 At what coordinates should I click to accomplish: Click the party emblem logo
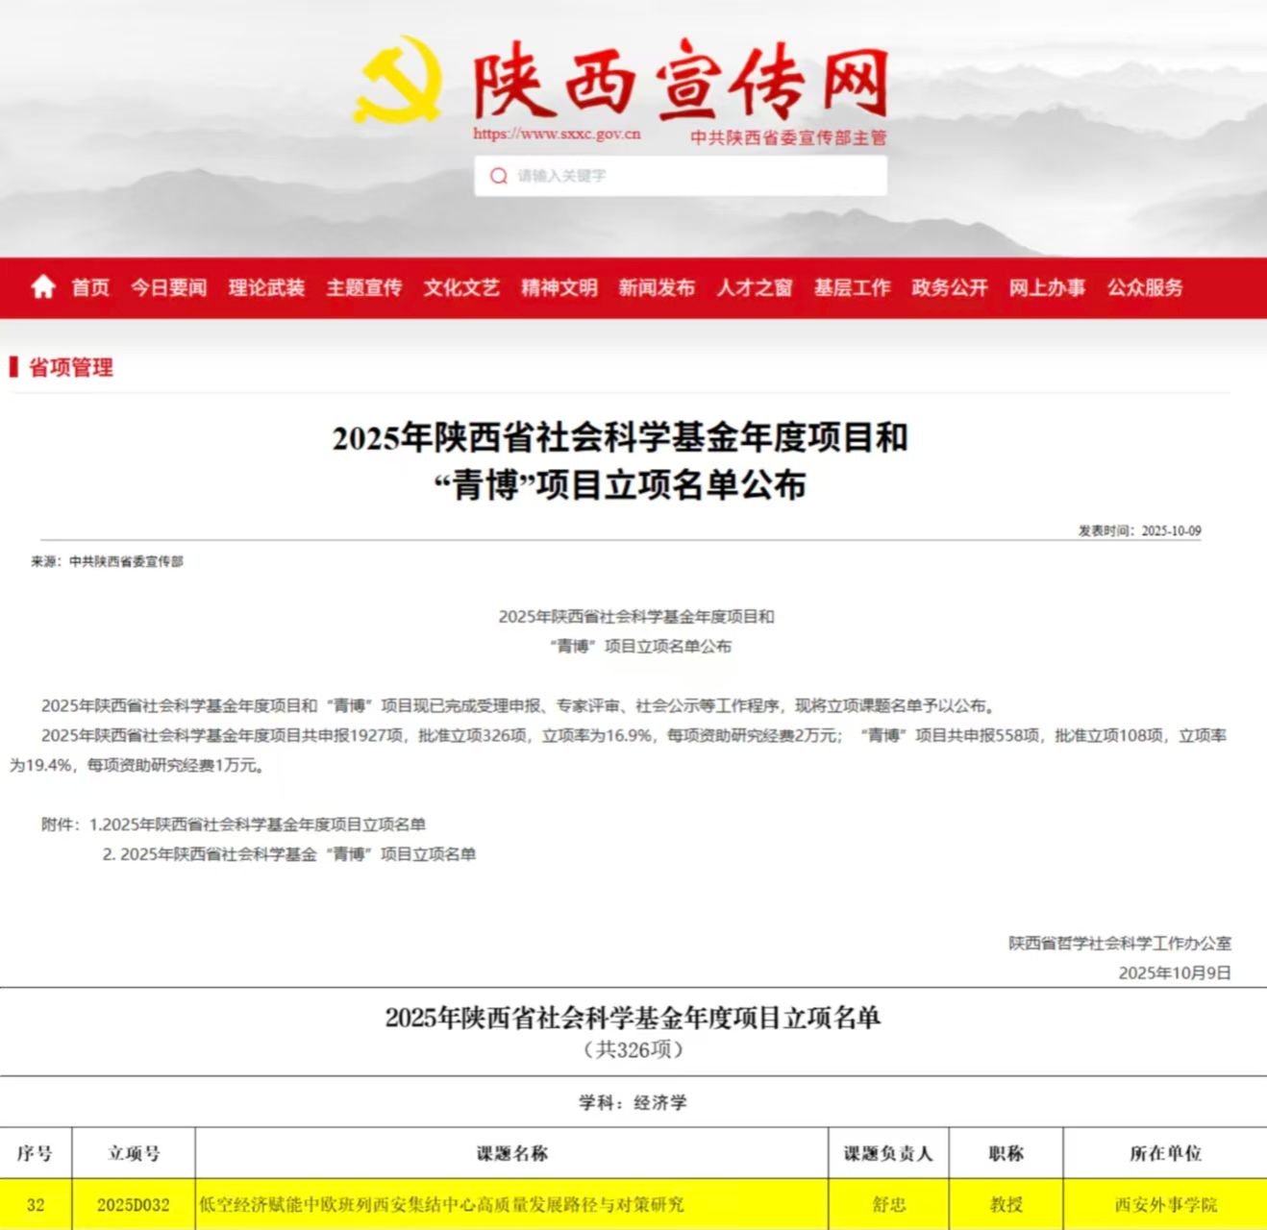click(398, 80)
